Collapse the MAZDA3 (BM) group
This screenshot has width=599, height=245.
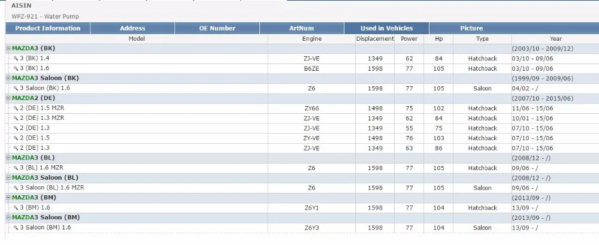click(x=8, y=198)
